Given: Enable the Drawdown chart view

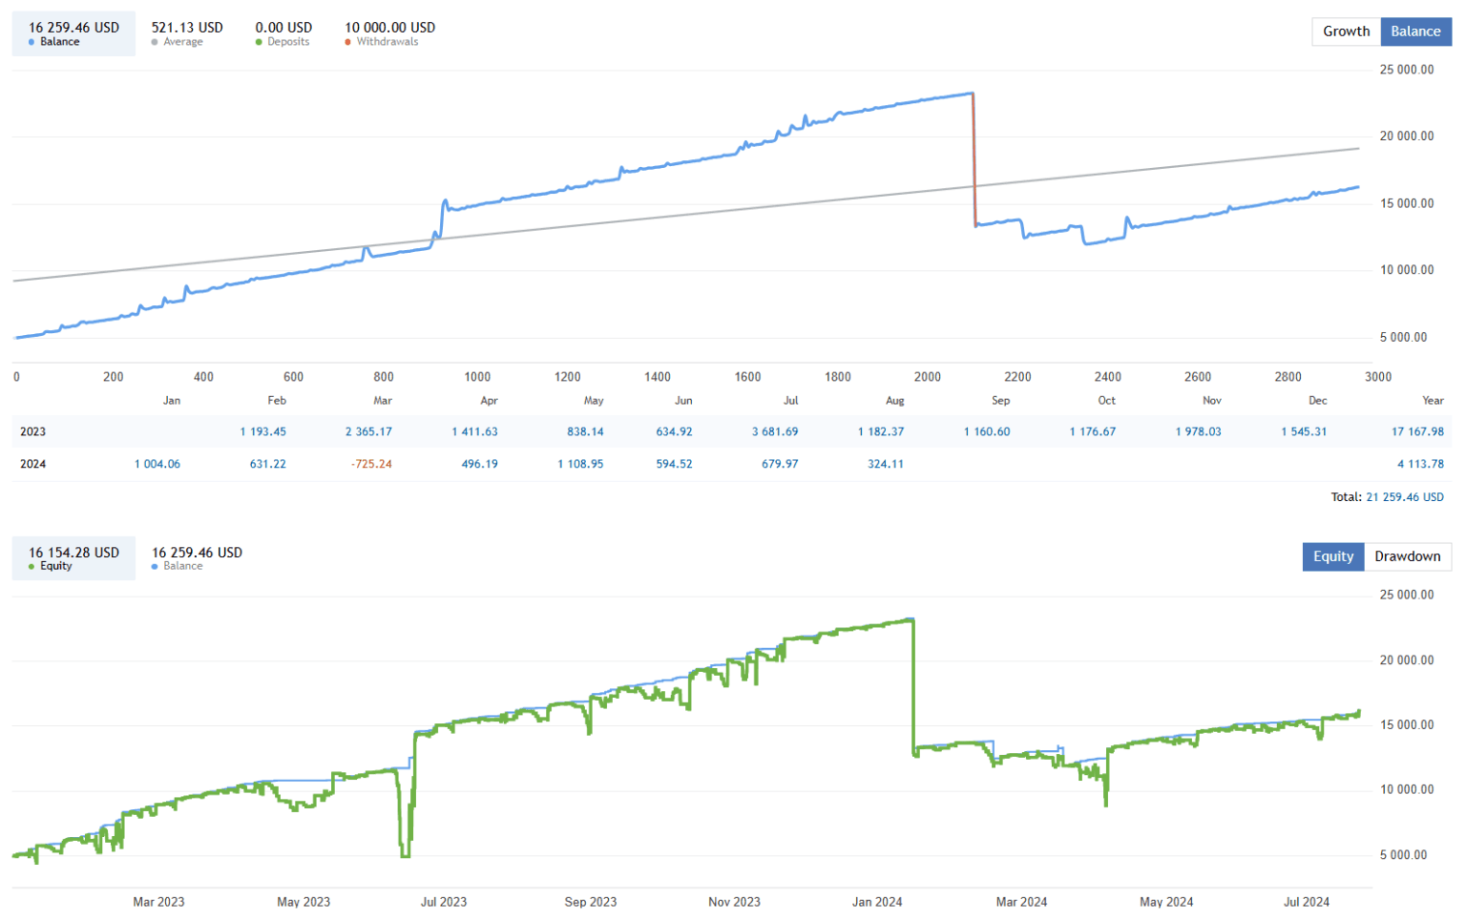Looking at the screenshot, I should point(1408,556).
